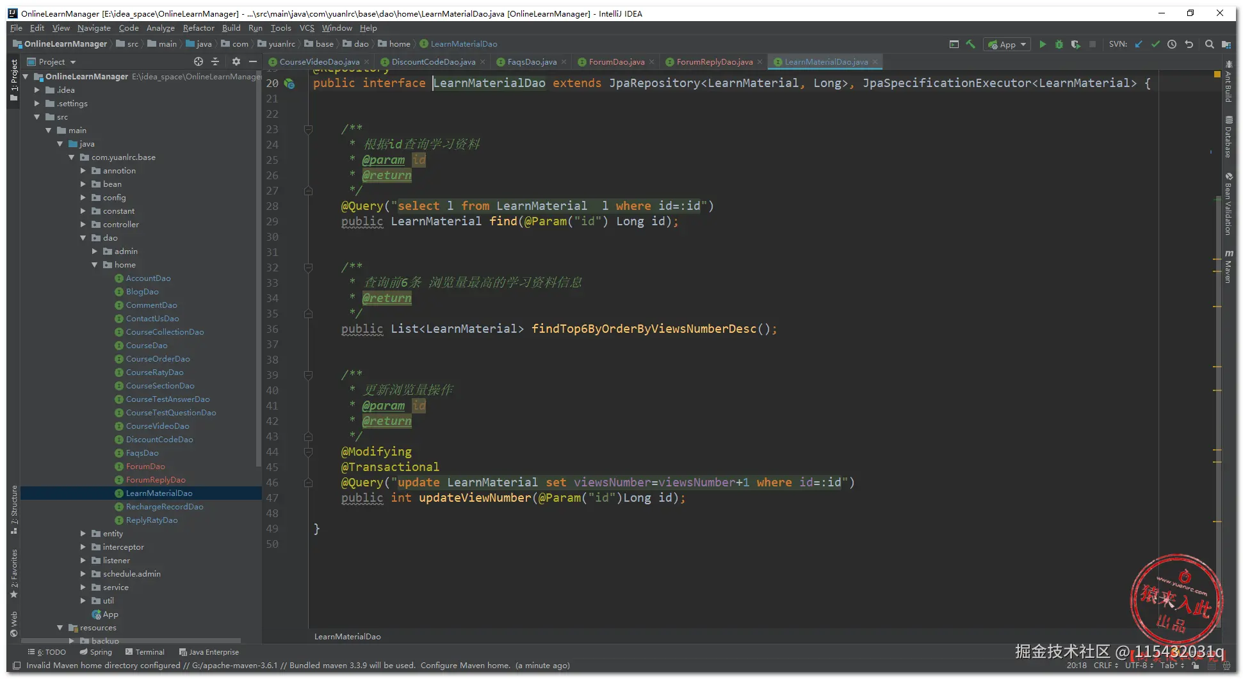Collapse all in the Project panel

[215, 61]
